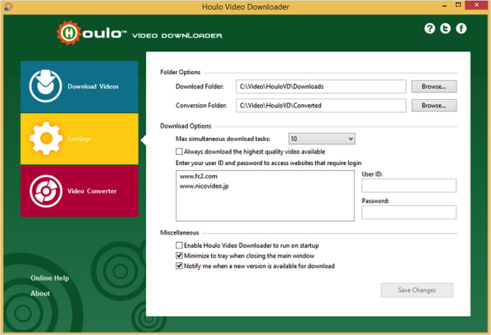Click the Download Folder path field
The width and height of the screenshot is (491, 335).
coord(321,87)
